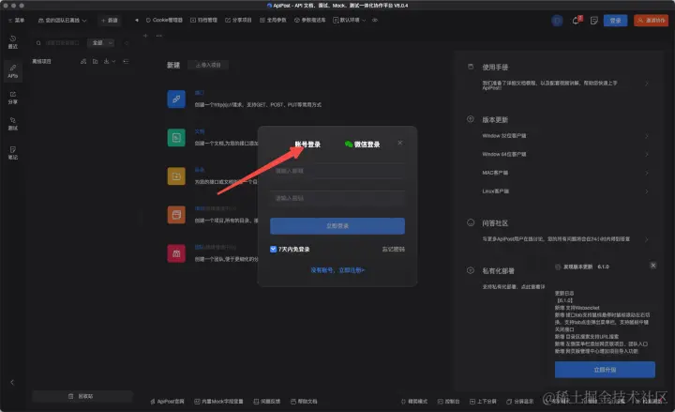675x412 pixels.
Task: Open the 菜单 hamburger menu
Action: [x=16, y=21]
